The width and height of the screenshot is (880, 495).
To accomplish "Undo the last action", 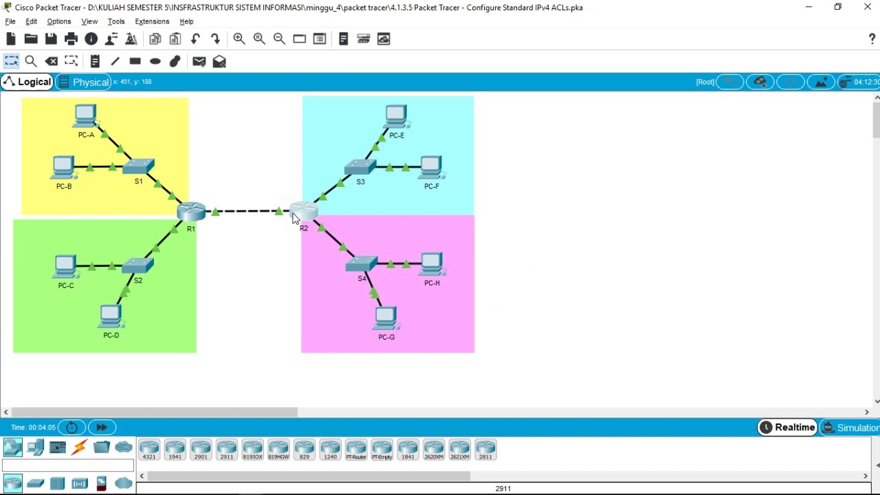I will tap(195, 39).
